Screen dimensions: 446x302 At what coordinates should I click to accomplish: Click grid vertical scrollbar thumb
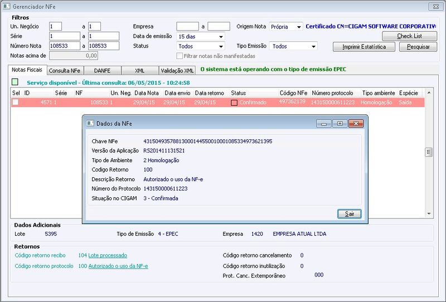point(429,152)
